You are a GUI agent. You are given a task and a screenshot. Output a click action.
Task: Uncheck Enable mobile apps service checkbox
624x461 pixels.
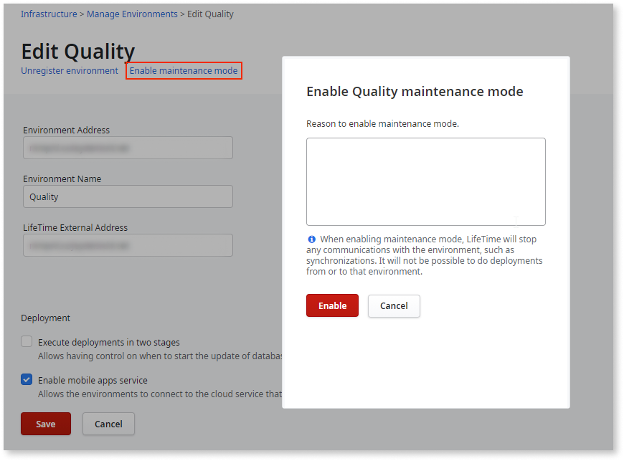[x=27, y=380]
